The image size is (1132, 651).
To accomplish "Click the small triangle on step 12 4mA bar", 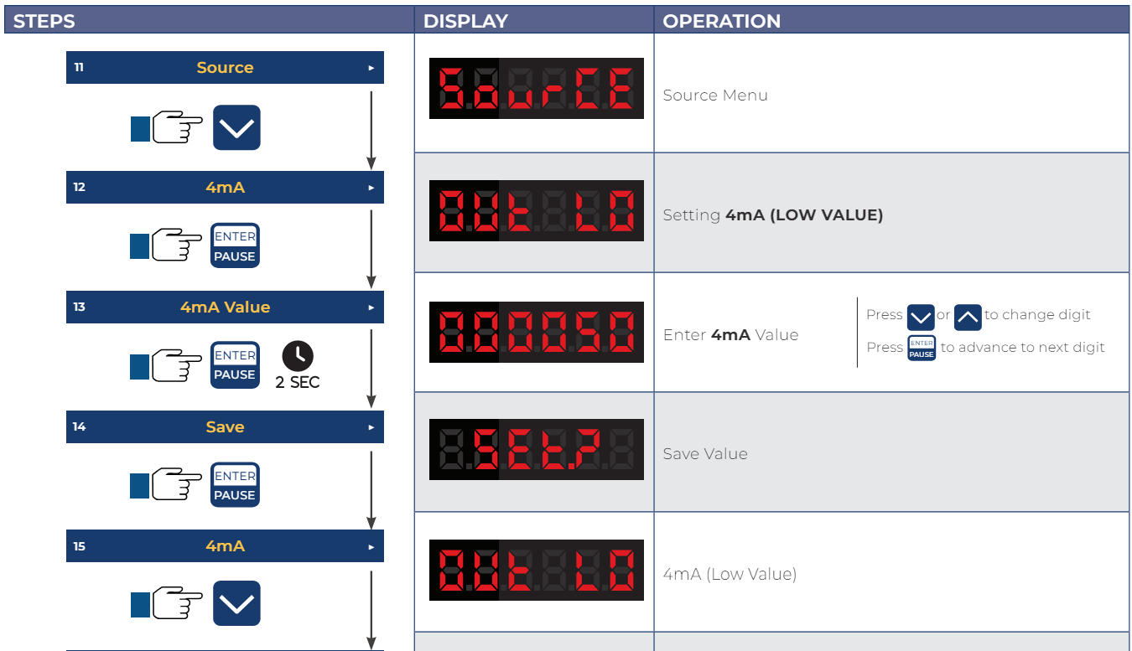I will [x=371, y=188].
